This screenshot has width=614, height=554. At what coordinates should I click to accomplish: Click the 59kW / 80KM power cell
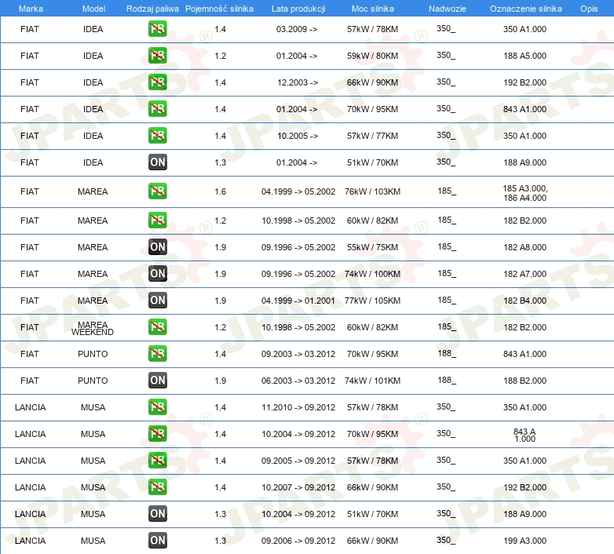click(x=372, y=56)
